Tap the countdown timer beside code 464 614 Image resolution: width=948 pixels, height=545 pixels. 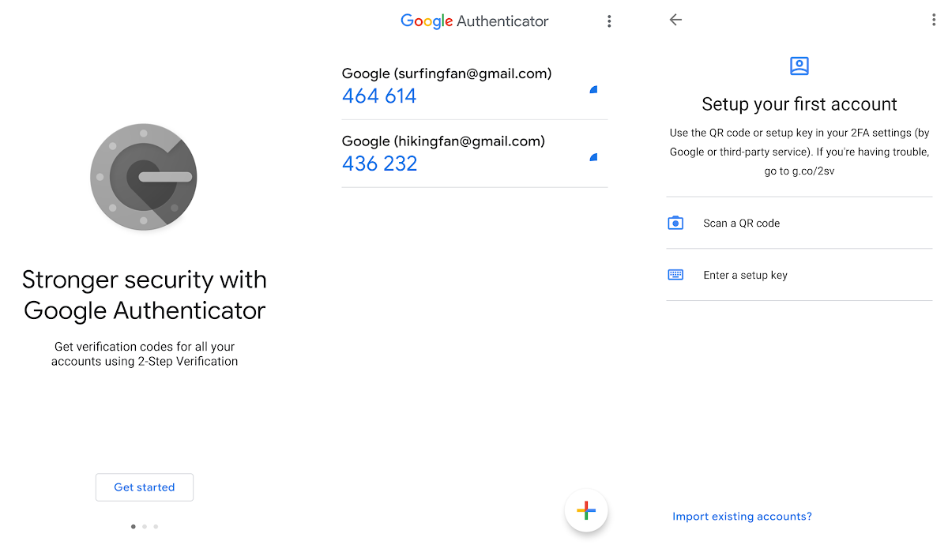coord(593,90)
